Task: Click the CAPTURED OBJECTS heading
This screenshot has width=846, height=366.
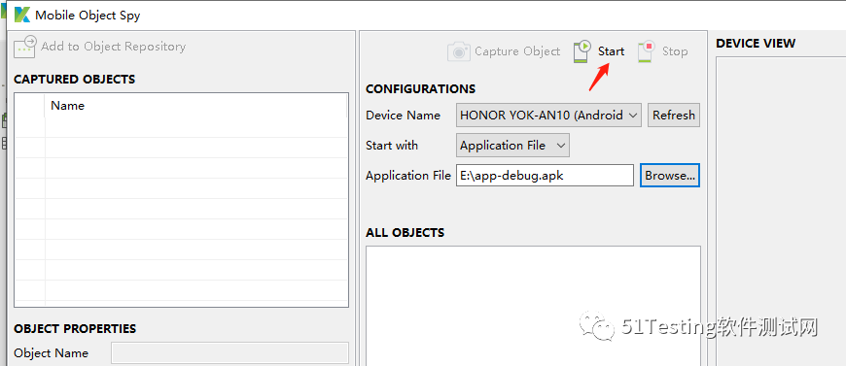Action: [75, 80]
